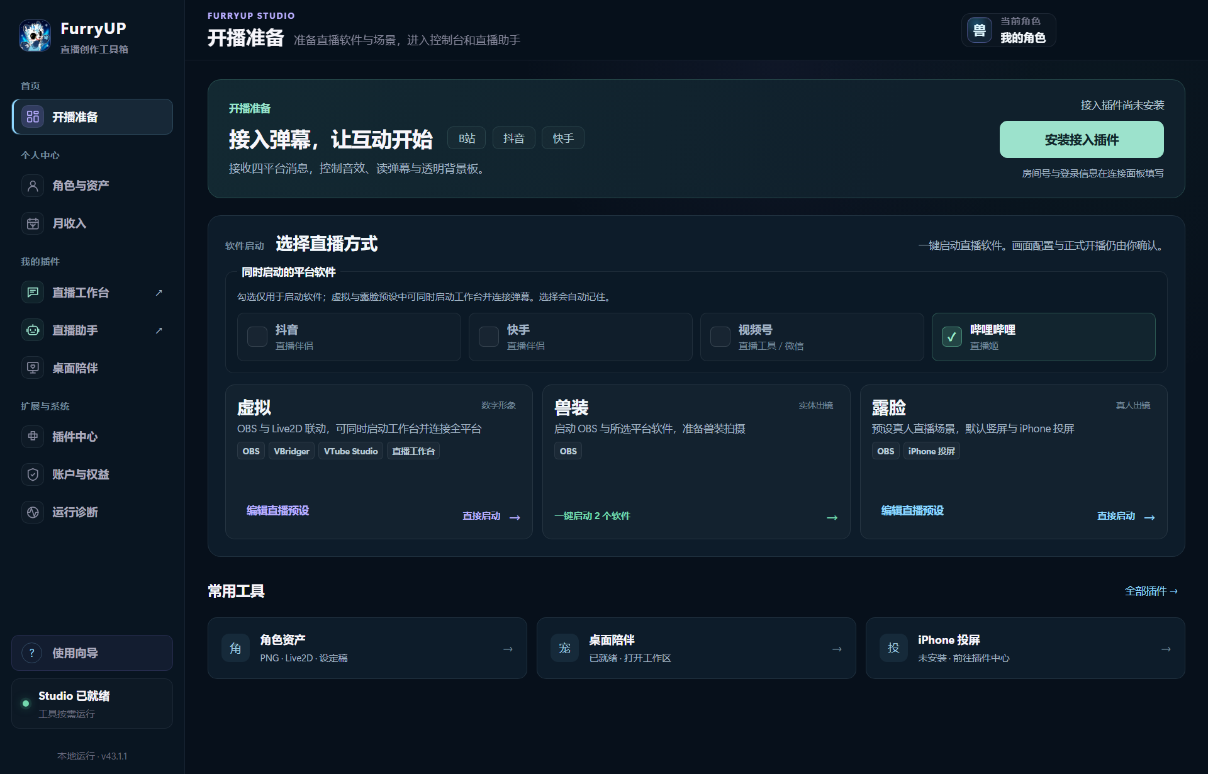The image size is (1208, 774).
Task: Click the 直播助手 robot icon
Action: pyautogui.click(x=33, y=330)
